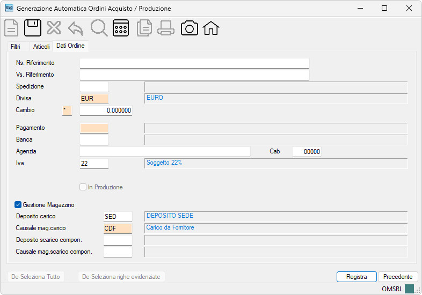Click the Precedente button
422x295 pixels.
coord(398,277)
